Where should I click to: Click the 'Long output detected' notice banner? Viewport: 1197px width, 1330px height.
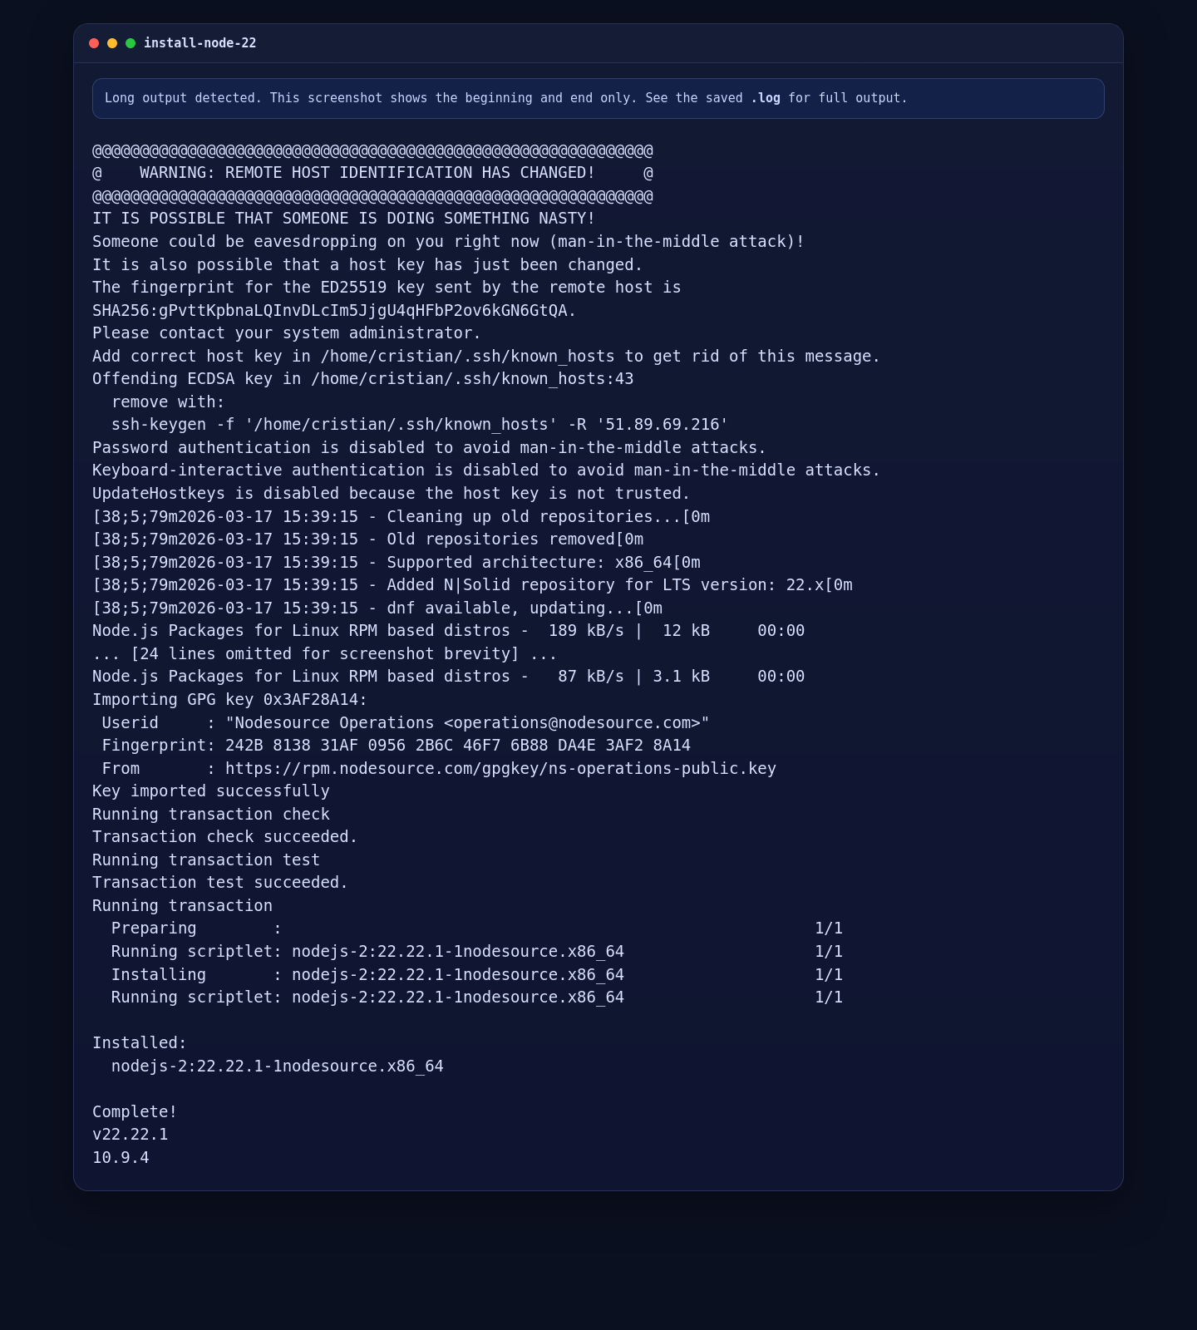tap(598, 98)
